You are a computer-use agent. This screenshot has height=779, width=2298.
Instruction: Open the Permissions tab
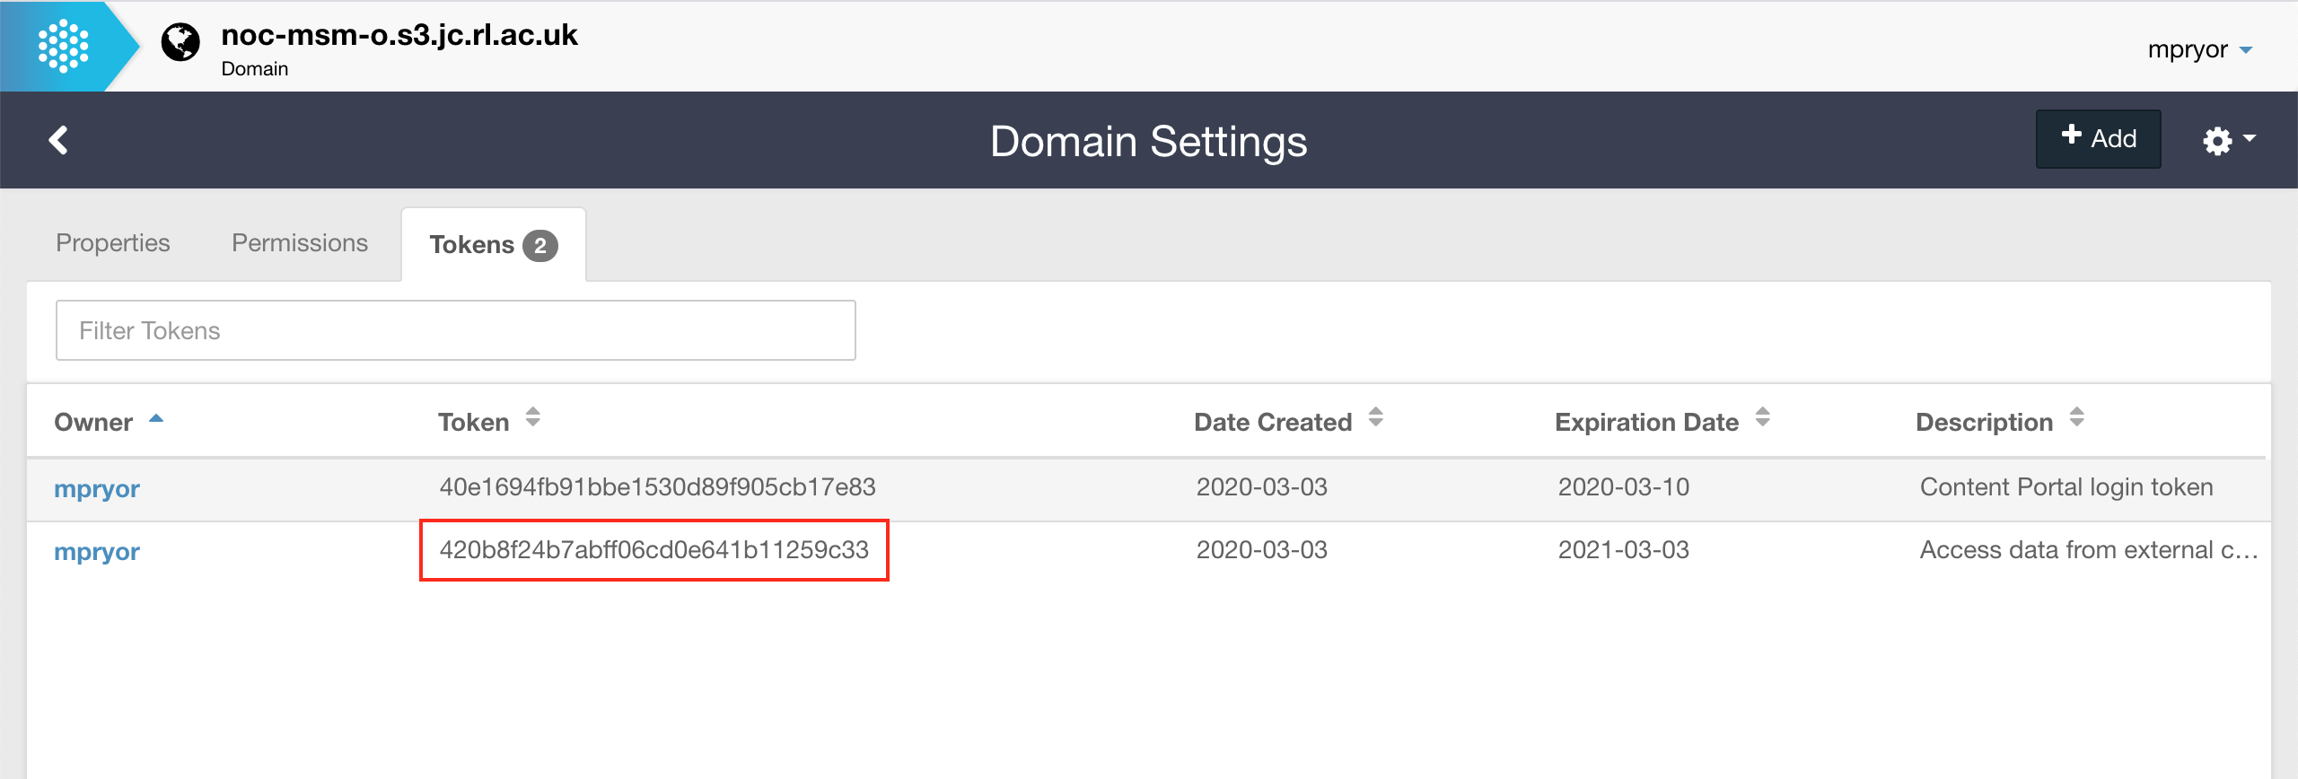[x=300, y=243]
